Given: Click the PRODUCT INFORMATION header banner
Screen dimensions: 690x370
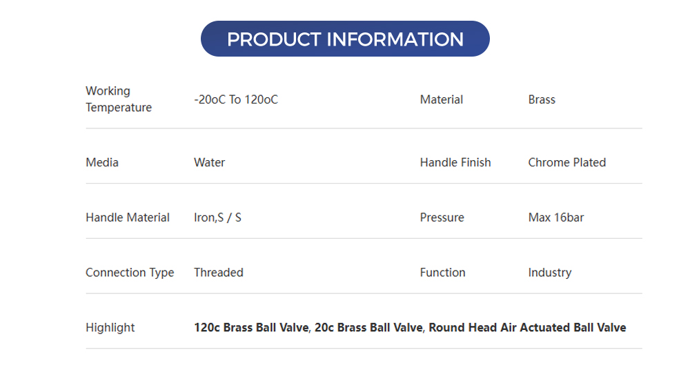Looking at the screenshot, I should click(345, 39).
